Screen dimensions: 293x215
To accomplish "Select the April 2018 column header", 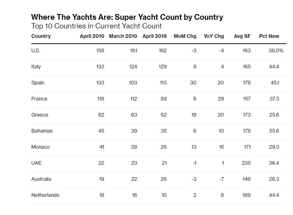I will pos(155,36).
